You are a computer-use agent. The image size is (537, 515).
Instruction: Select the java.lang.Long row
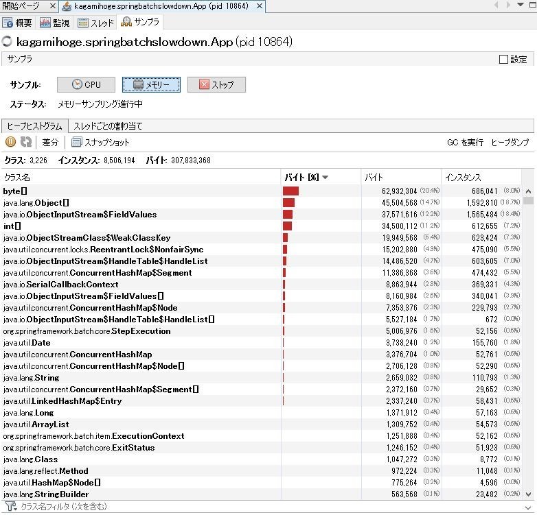click(x=262, y=413)
